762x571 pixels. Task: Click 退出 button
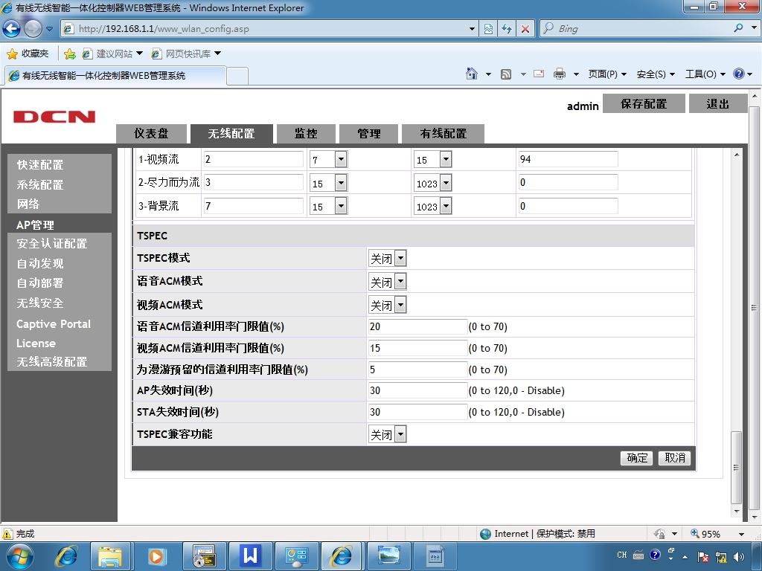click(x=718, y=103)
